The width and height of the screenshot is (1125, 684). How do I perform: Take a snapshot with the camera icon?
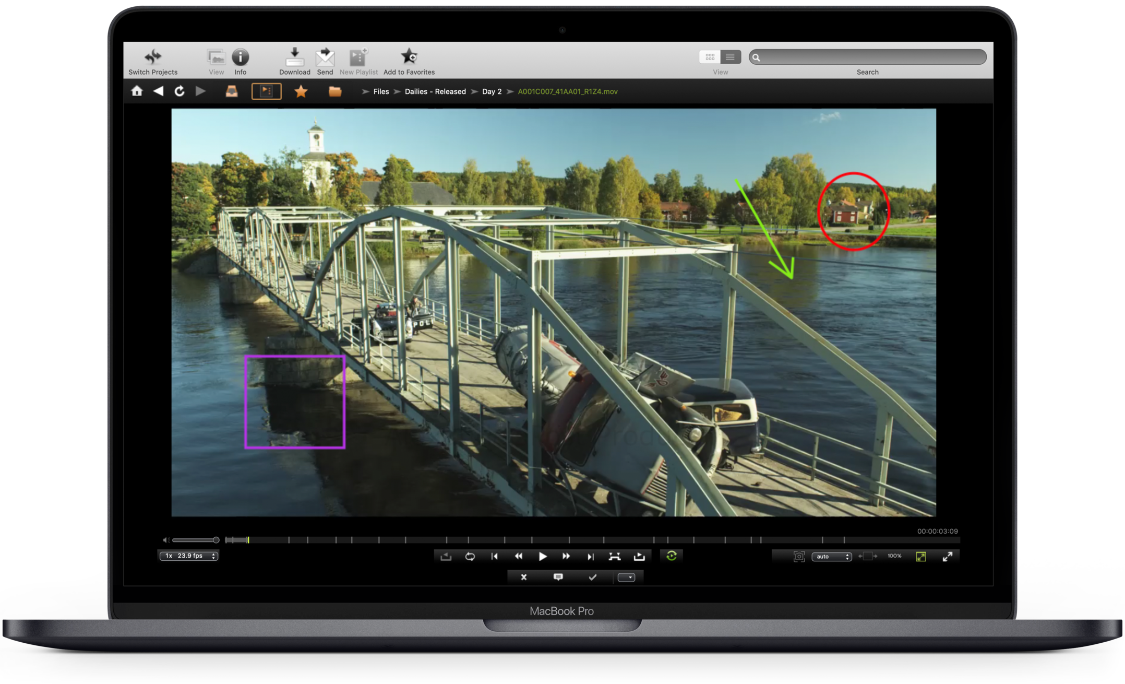coord(798,557)
